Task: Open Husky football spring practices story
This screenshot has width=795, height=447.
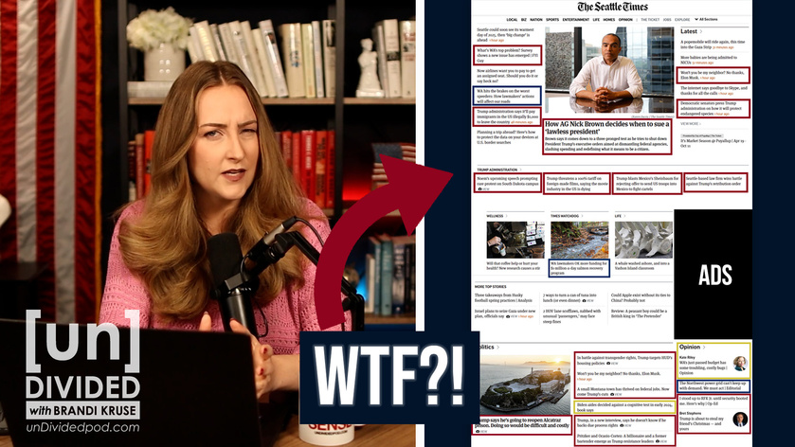Action: click(503, 297)
